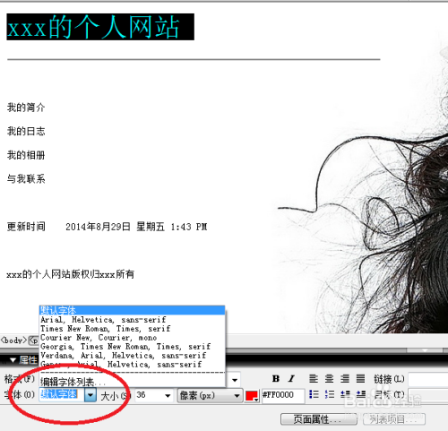Collapse the 属性 panel triangle

pyautogui.click(x=13, y=360)
